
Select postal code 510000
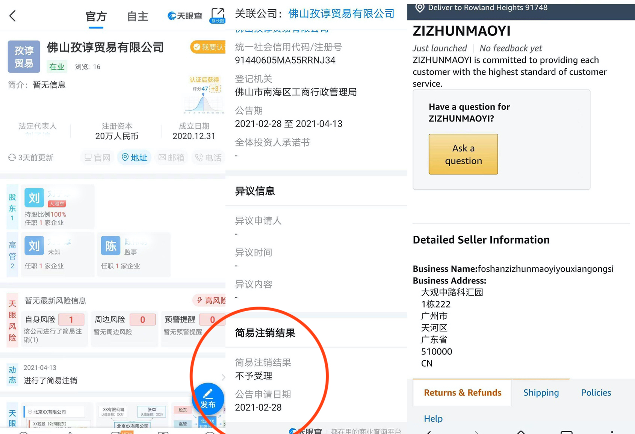click(437, 352)
